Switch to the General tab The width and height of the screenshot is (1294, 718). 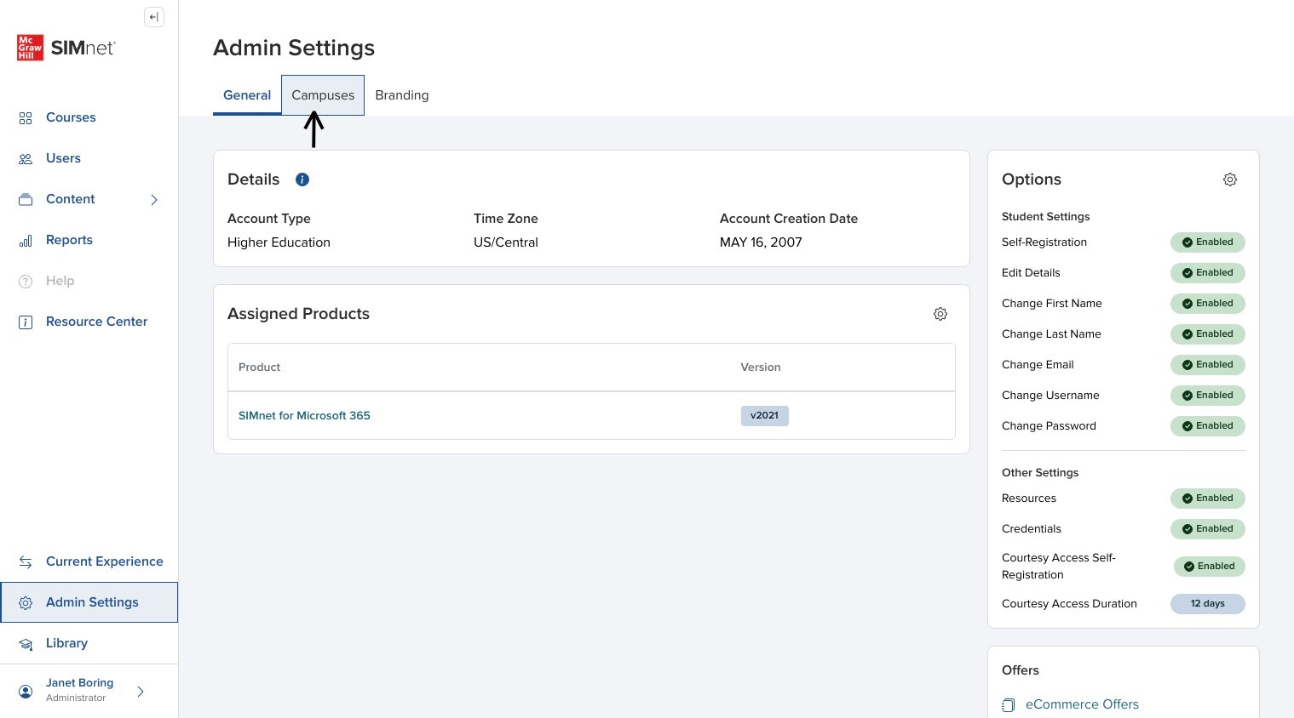tap(247, 95)
